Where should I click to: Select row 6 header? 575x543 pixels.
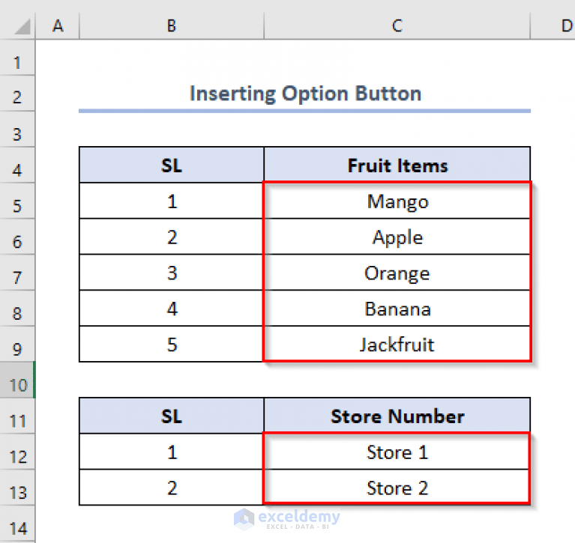[x=17, y=237]
